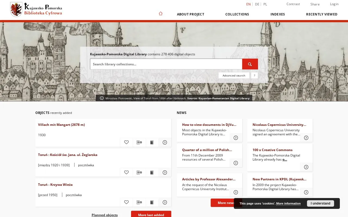Open arrow on Professor Alexander articles news
Image resolution: width=348 pixels, height=217 pixels.
pyautogui.click(x=236, y=192)
